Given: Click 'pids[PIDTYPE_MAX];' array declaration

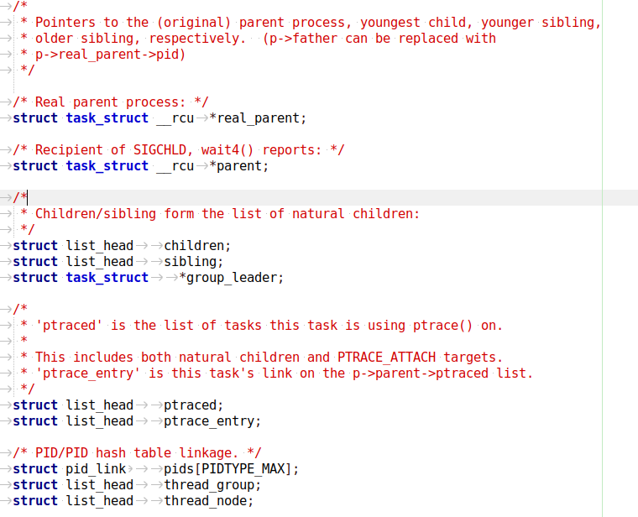Looking at the screenshot, I should (231, 469).
